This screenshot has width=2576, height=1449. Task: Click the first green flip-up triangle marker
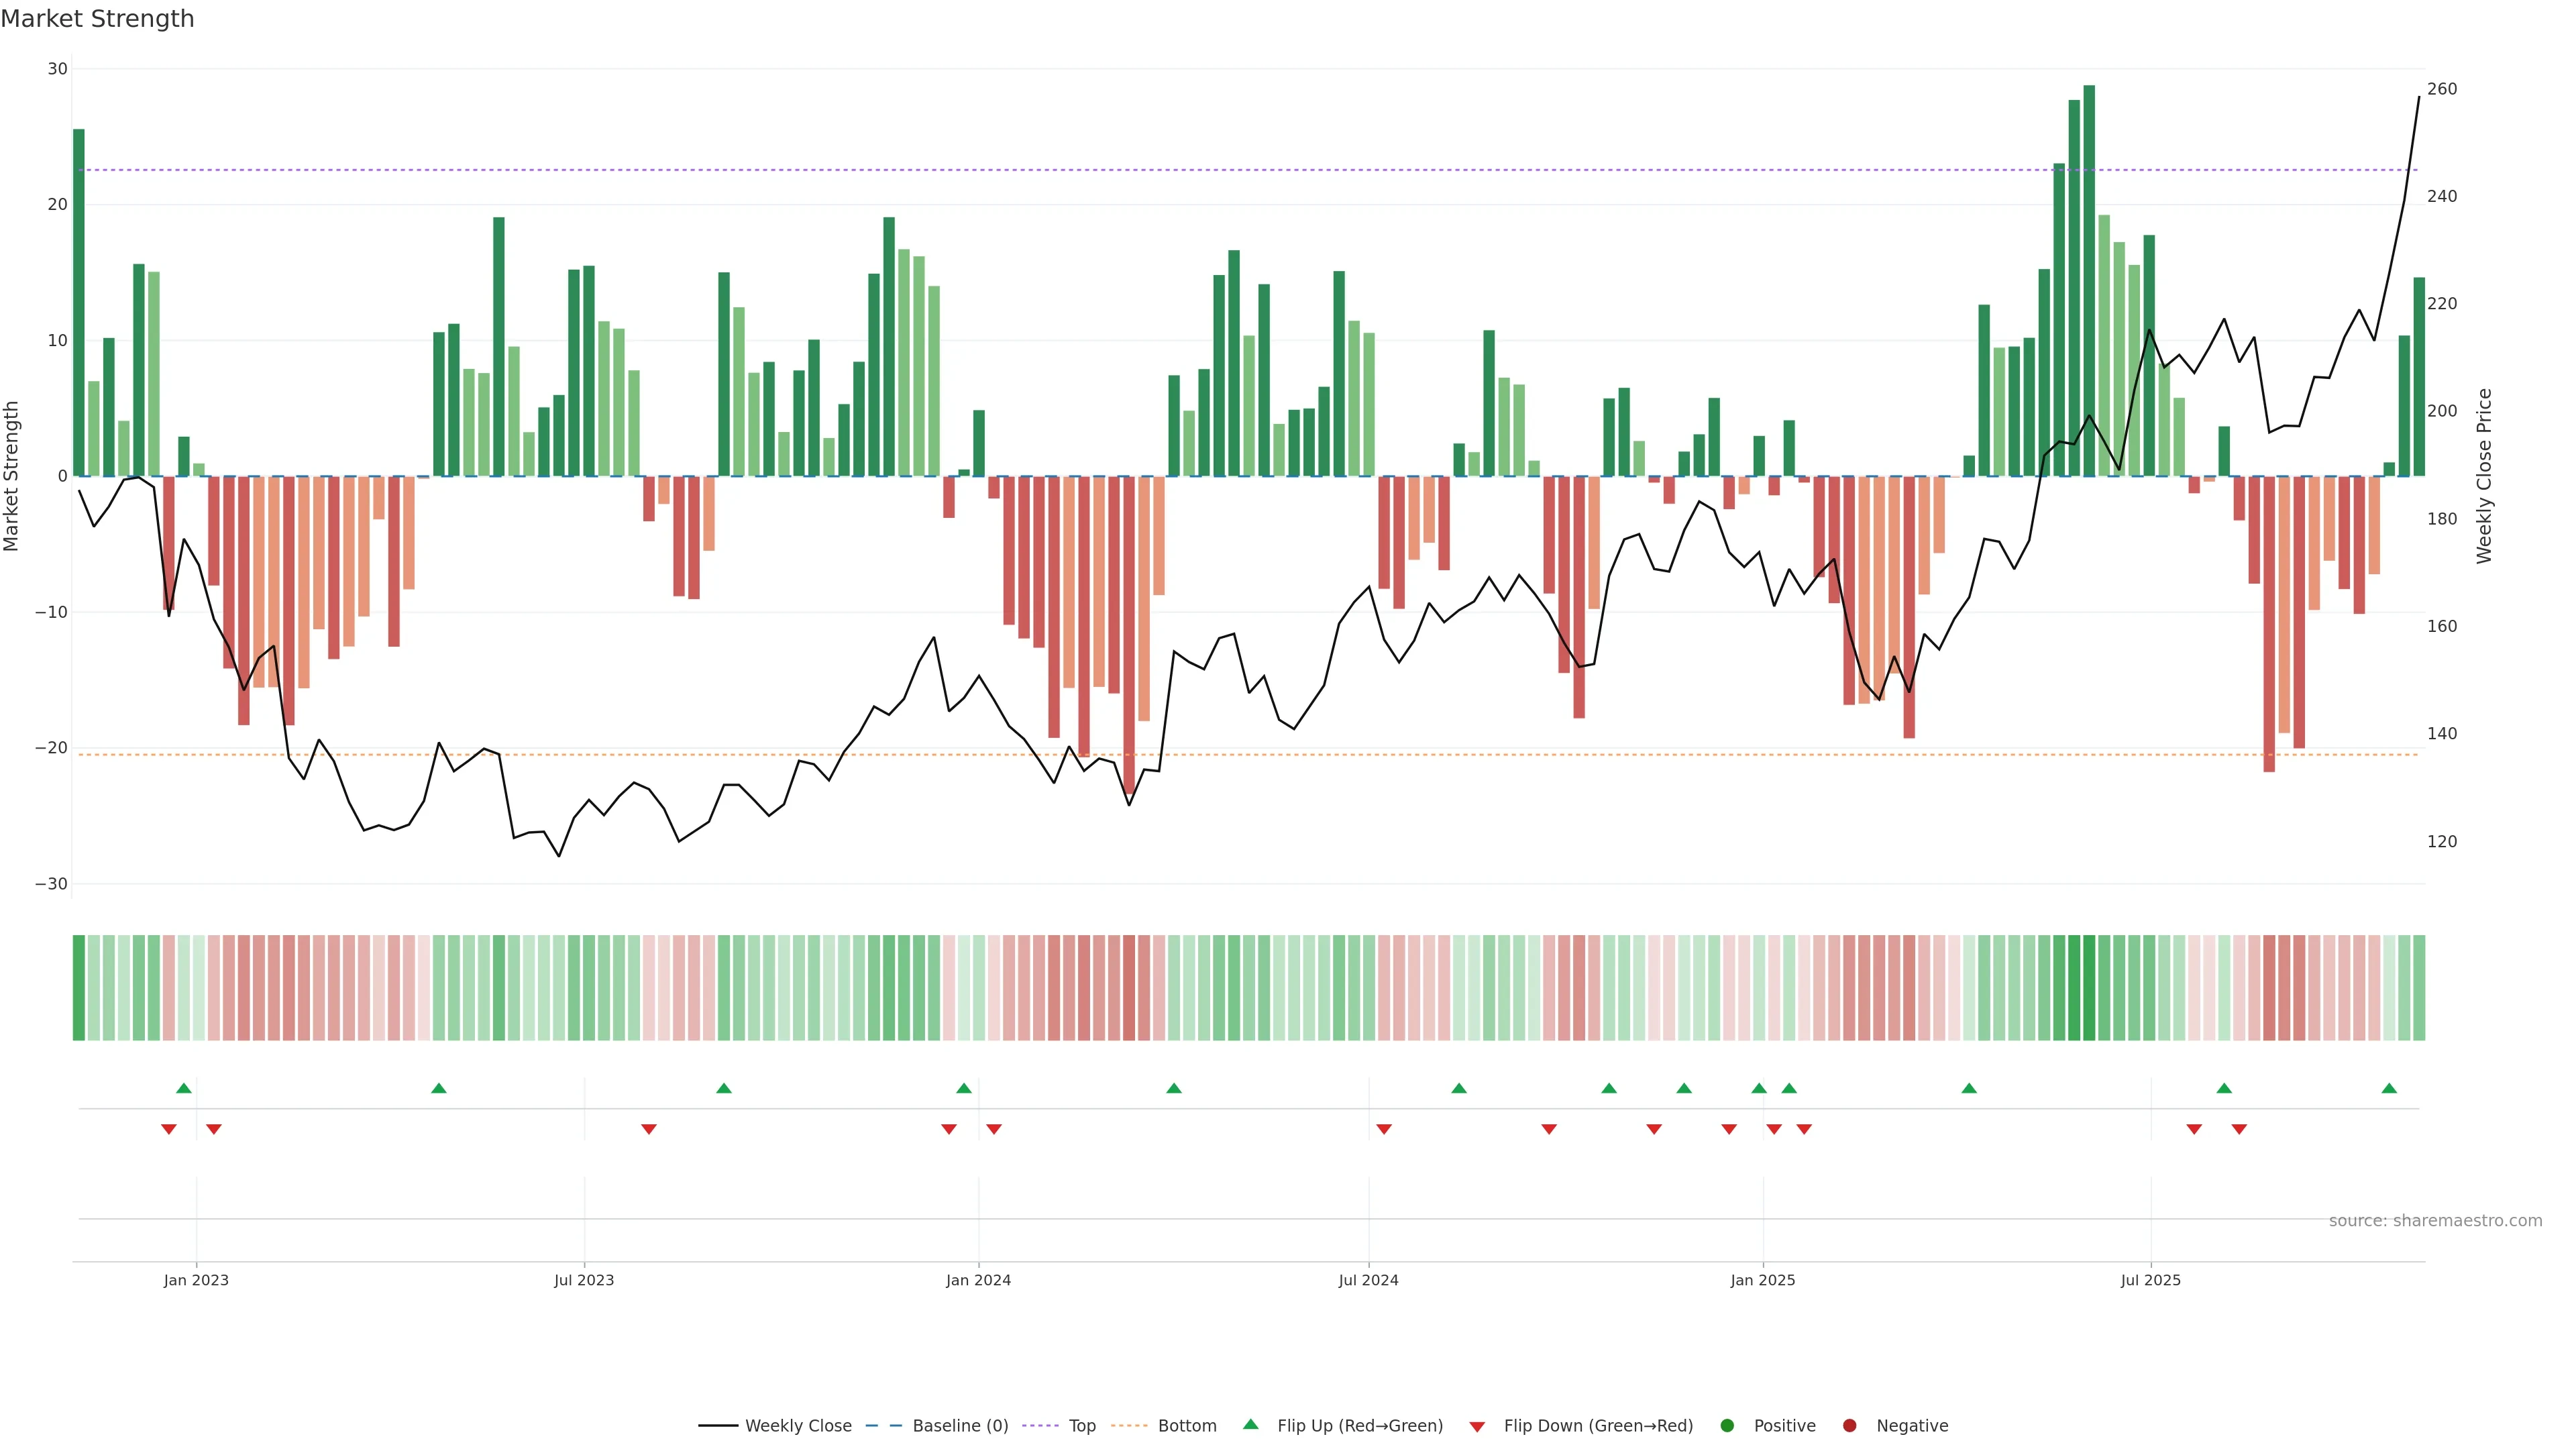(x=184, y=1088)
